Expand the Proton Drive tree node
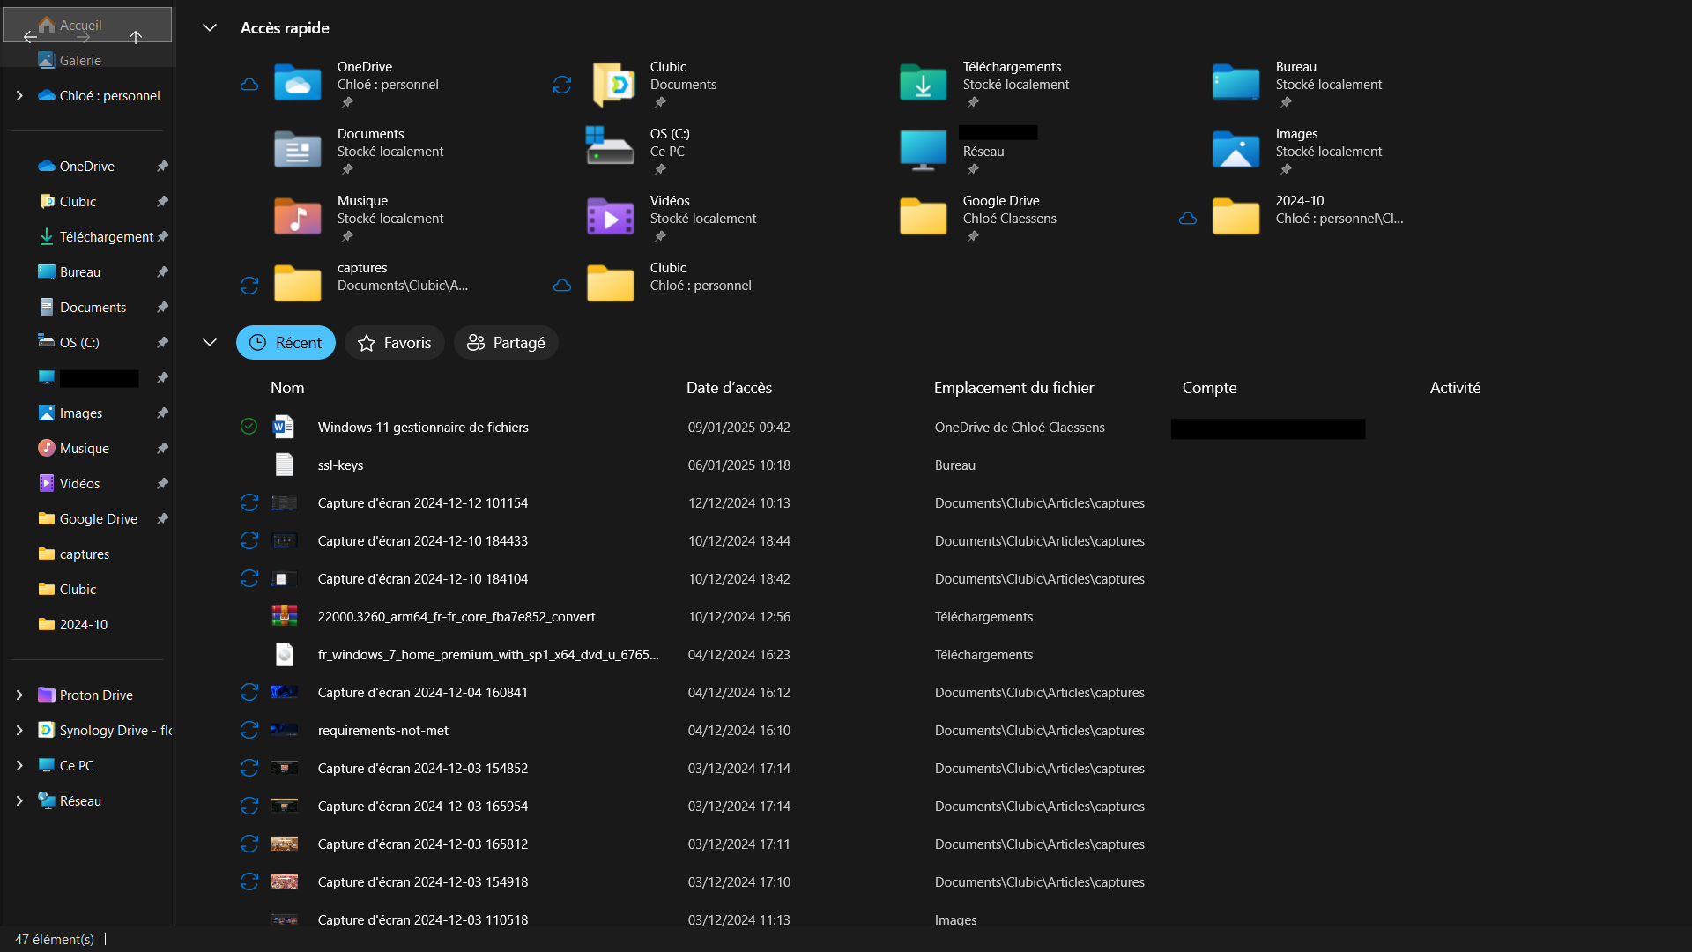This screenshot has width=1692, height=952. [x=19, y=695]
